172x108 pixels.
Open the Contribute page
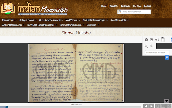point(125,6)
